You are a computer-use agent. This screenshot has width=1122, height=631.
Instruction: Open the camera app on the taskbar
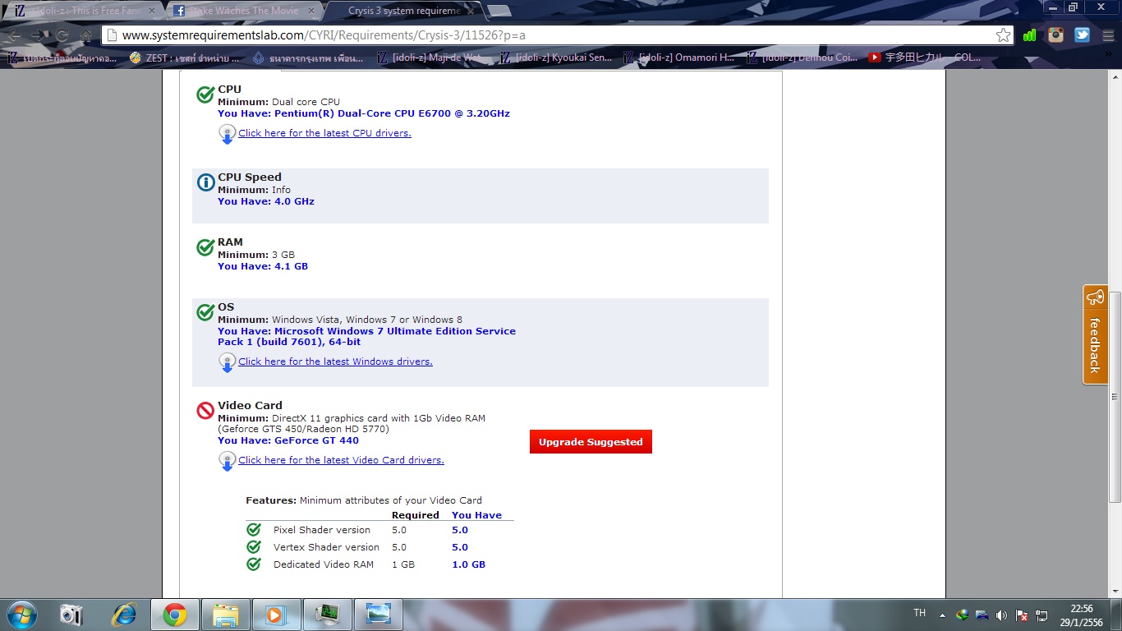tap(72, 615)
